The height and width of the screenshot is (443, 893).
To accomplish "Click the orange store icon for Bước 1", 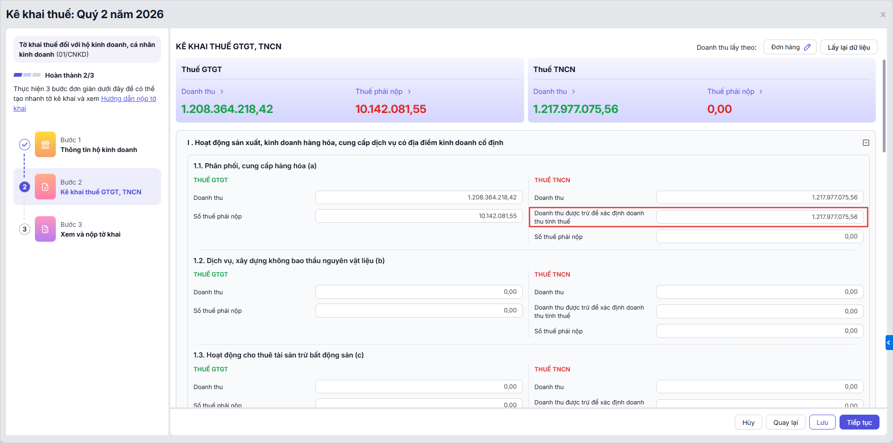I will (x=45, y=145).
